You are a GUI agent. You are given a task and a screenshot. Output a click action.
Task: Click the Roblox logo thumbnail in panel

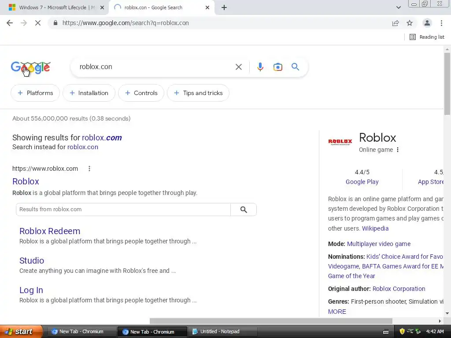(340, 142)
